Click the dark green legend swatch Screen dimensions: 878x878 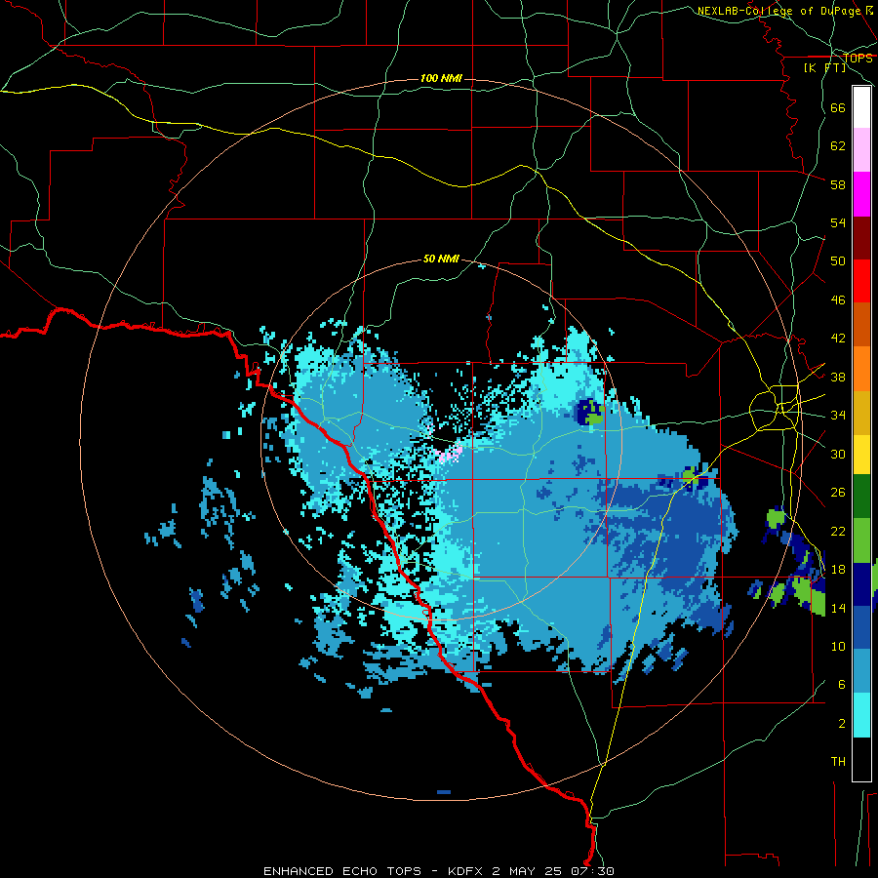click(861, 497)
